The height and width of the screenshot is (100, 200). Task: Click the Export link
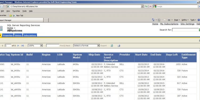point(103,46)
